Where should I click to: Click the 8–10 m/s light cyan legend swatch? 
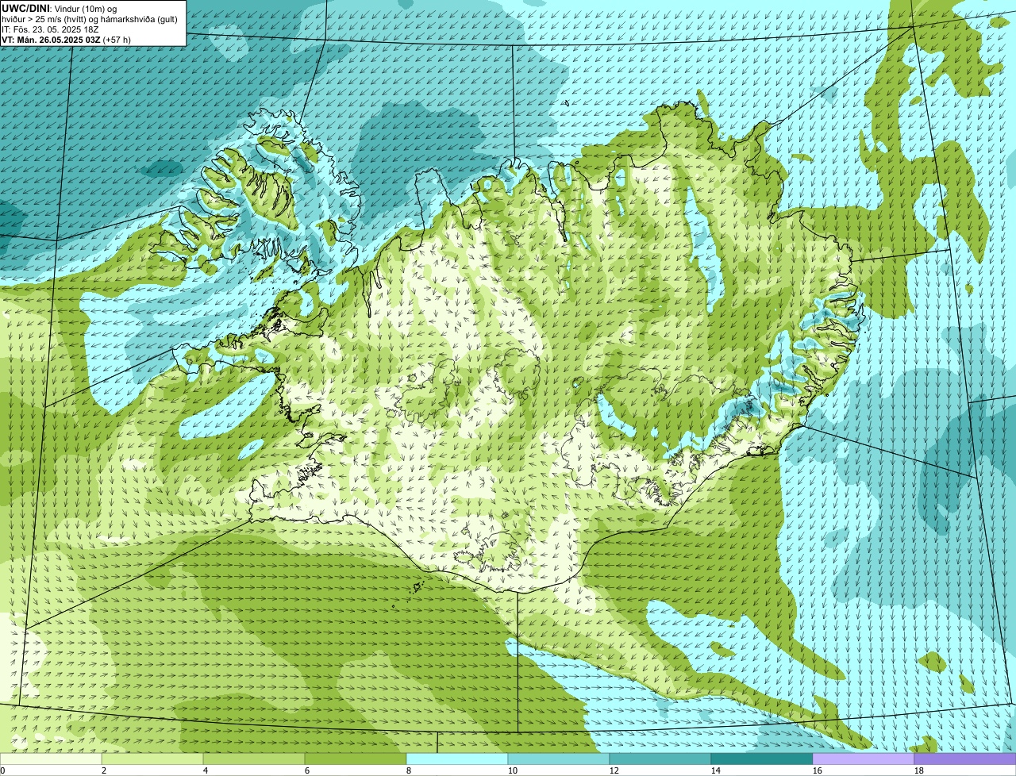pyautogui.click(x=457, y=759)
